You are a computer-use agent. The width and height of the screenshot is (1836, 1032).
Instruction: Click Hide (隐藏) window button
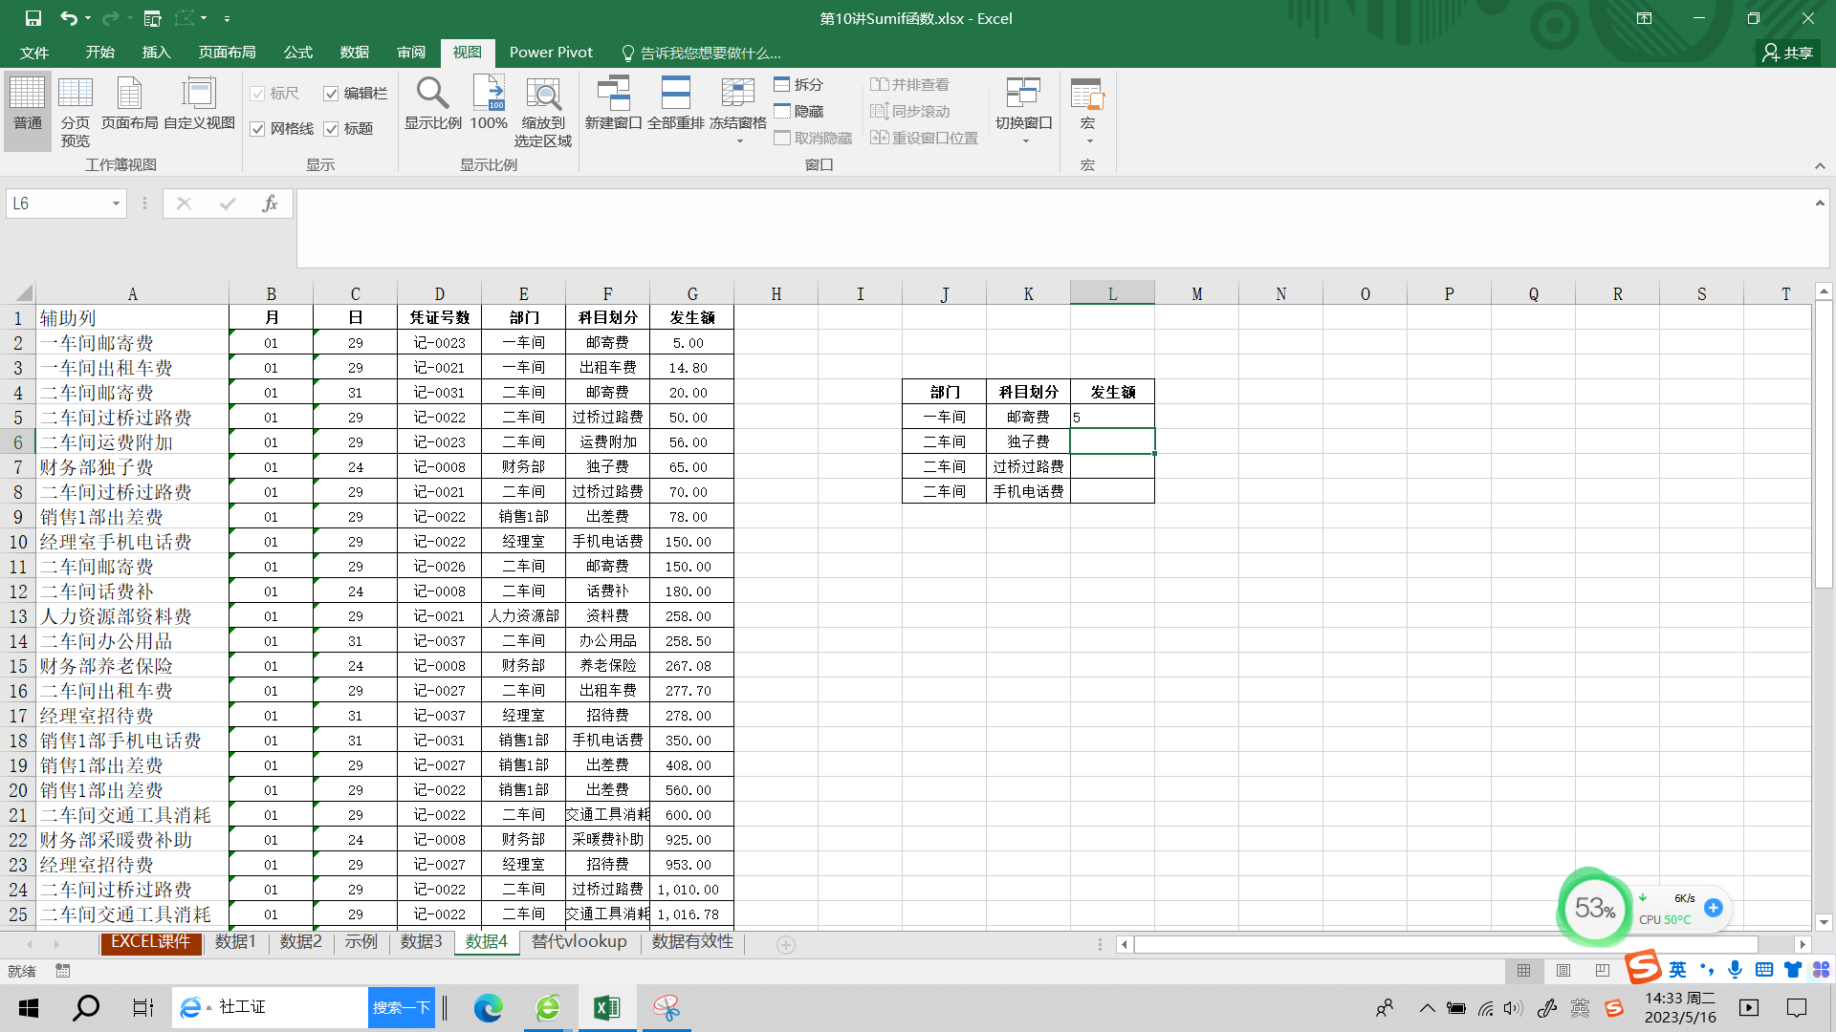[798, 112]
